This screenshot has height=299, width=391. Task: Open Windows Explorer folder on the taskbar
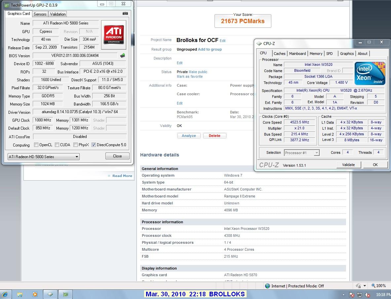[20, 294]
